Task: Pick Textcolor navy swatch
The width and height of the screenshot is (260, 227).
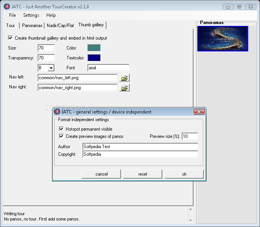Action: (x=94, y=58)
